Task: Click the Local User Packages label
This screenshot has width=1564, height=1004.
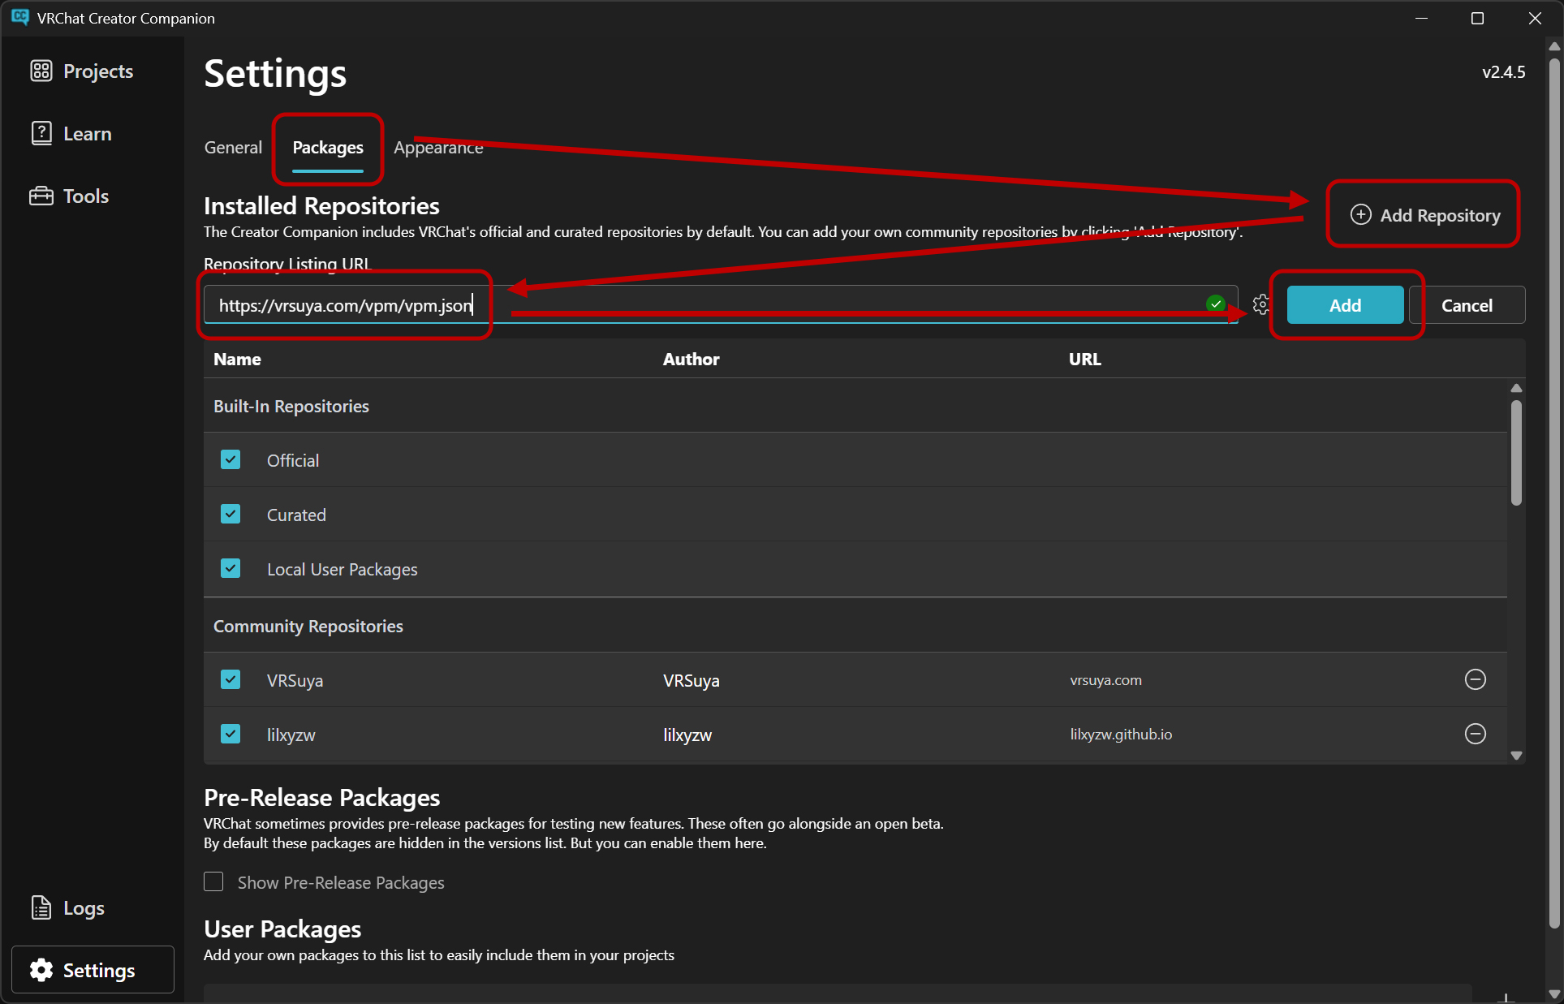Action: click(343, 569)
